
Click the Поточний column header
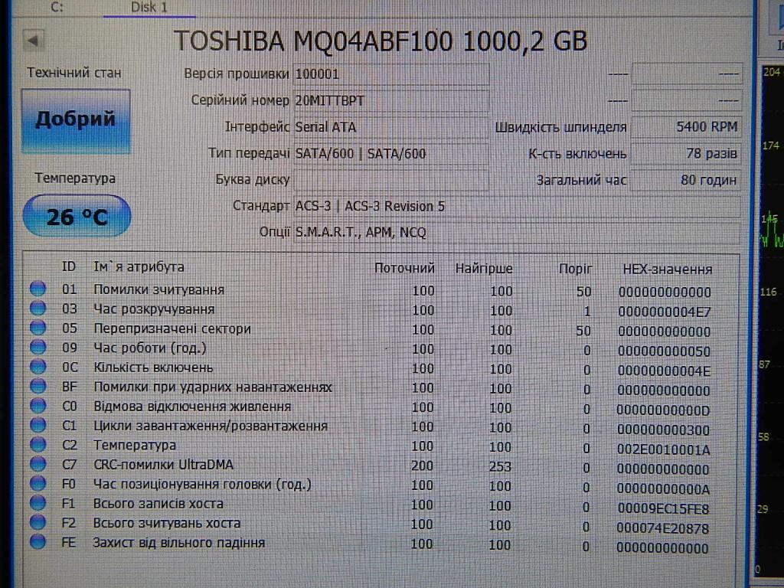404,269
